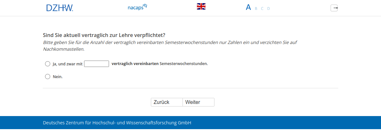
Task: Click the question heading about Lehre verpflichtet
Action: click(x=104, y=35)
